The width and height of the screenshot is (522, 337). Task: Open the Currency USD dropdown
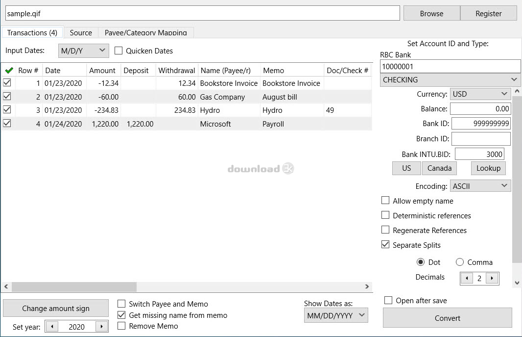pyautogui.click(x=480, y=94)
